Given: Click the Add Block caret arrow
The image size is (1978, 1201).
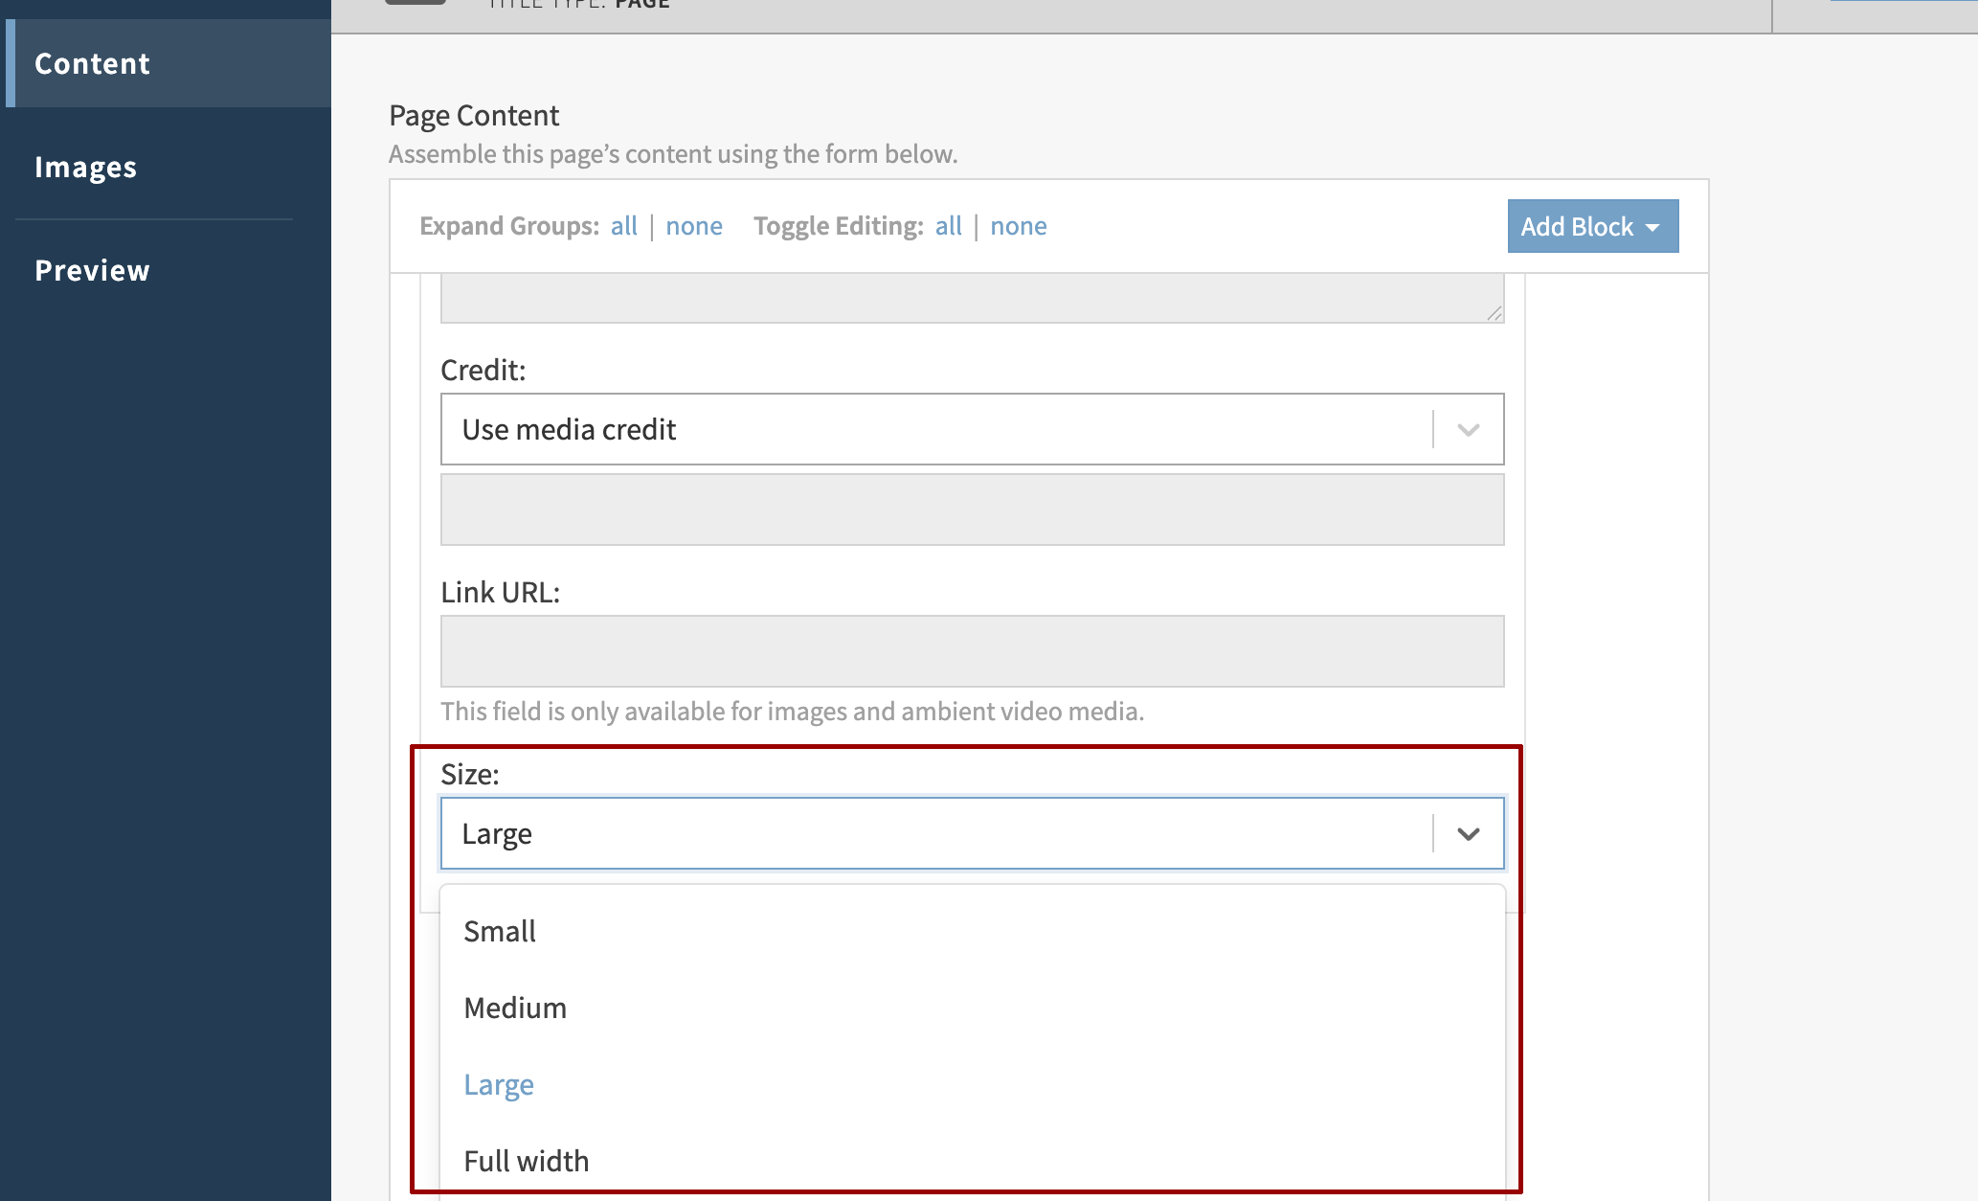Looking at the screenshot, I should tap(1652, 228).
